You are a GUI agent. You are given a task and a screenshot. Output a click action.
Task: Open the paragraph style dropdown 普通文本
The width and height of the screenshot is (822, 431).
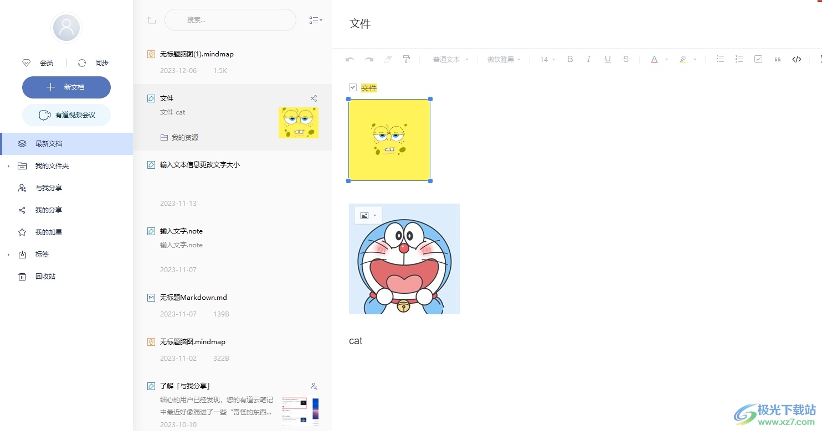coord(451,59)
